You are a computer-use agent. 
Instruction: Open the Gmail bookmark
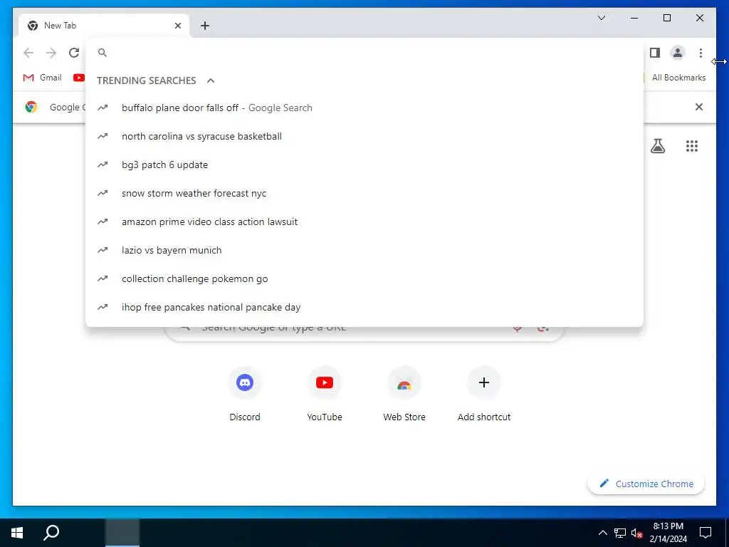[x=42, y=78]
